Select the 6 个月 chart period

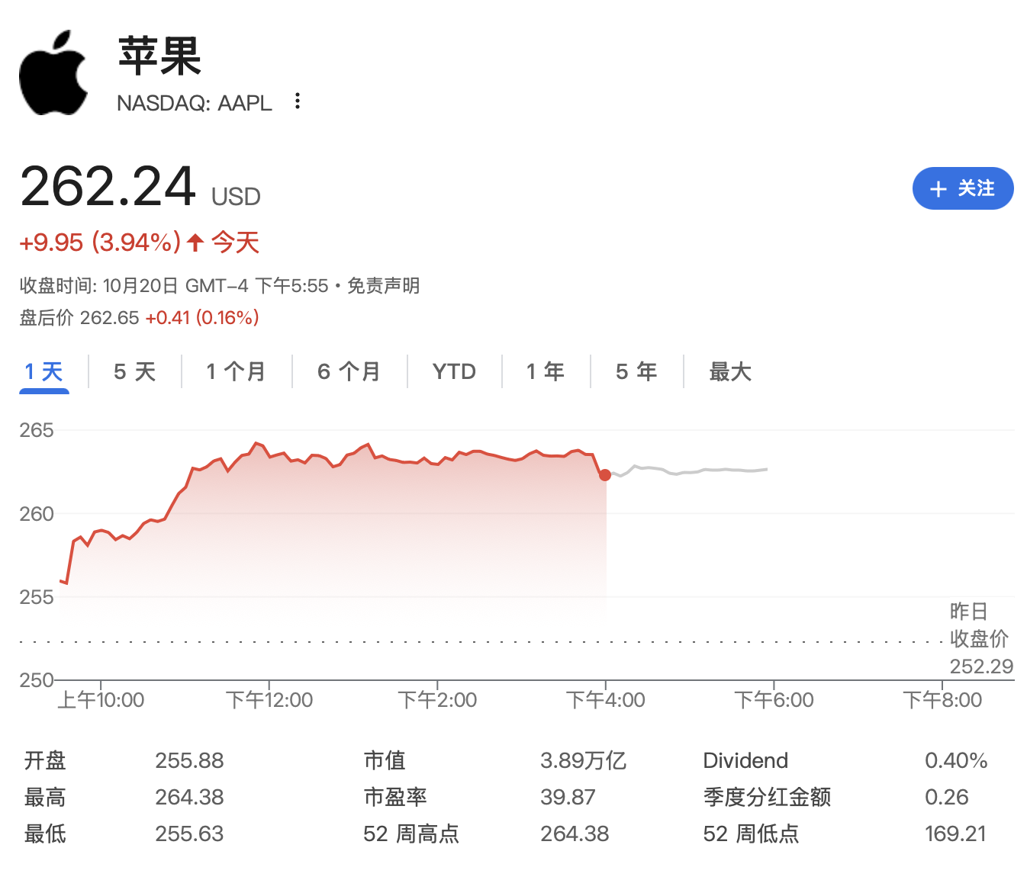(x=349, y=371)
